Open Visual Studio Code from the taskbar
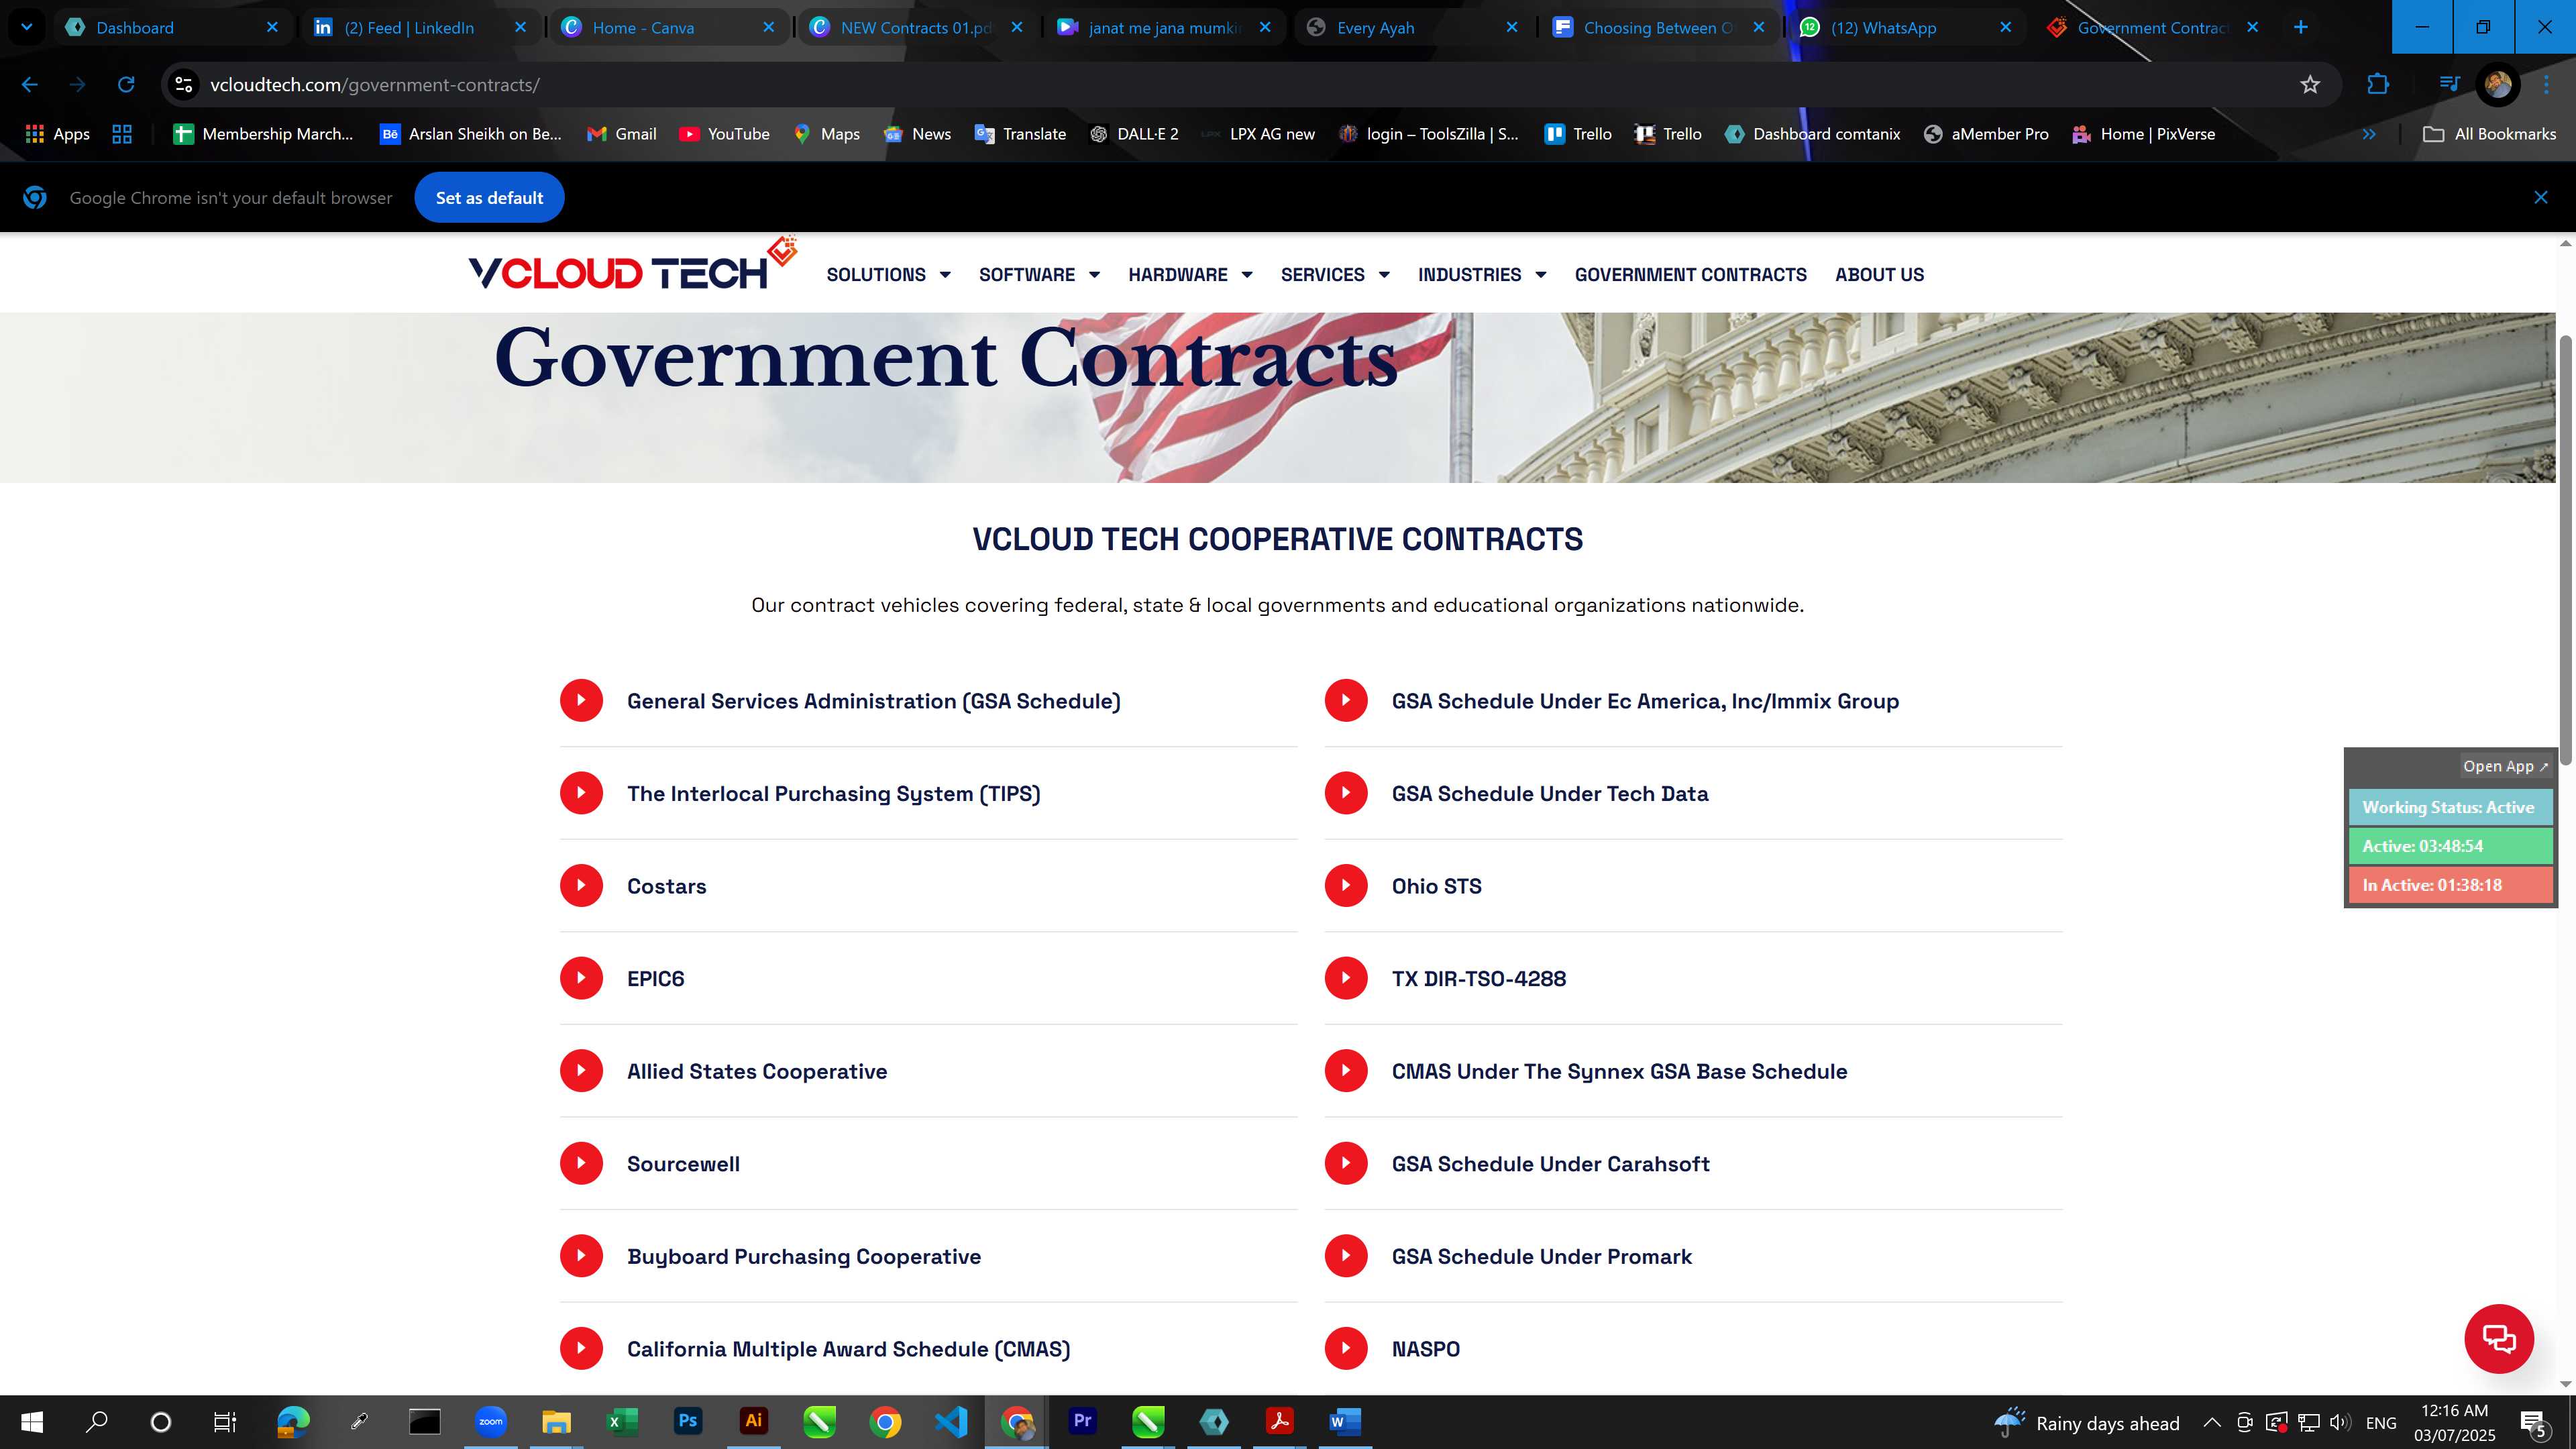 (x=951, y=1421)
